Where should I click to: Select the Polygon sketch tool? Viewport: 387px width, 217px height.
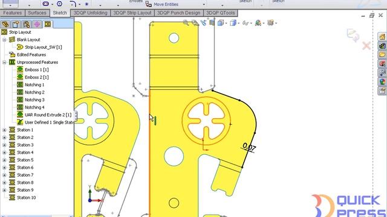(x=59, y=4)
